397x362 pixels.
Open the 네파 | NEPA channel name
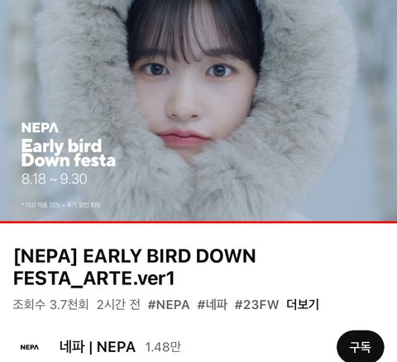(x=98, y=347)
